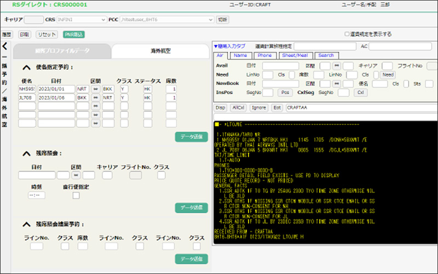This screenshot has width=438, height=274.
Task: Click the Eot button
Action: pyautogui.click(x=277, y=107)
